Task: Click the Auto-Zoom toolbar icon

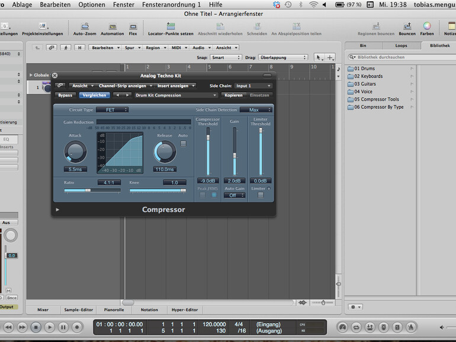Action: 85,27
